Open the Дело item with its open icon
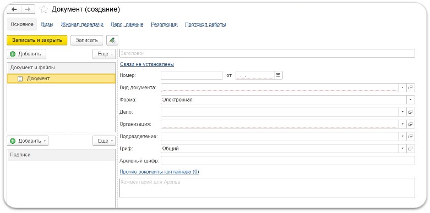430x213 pixels. pos(411,111)
